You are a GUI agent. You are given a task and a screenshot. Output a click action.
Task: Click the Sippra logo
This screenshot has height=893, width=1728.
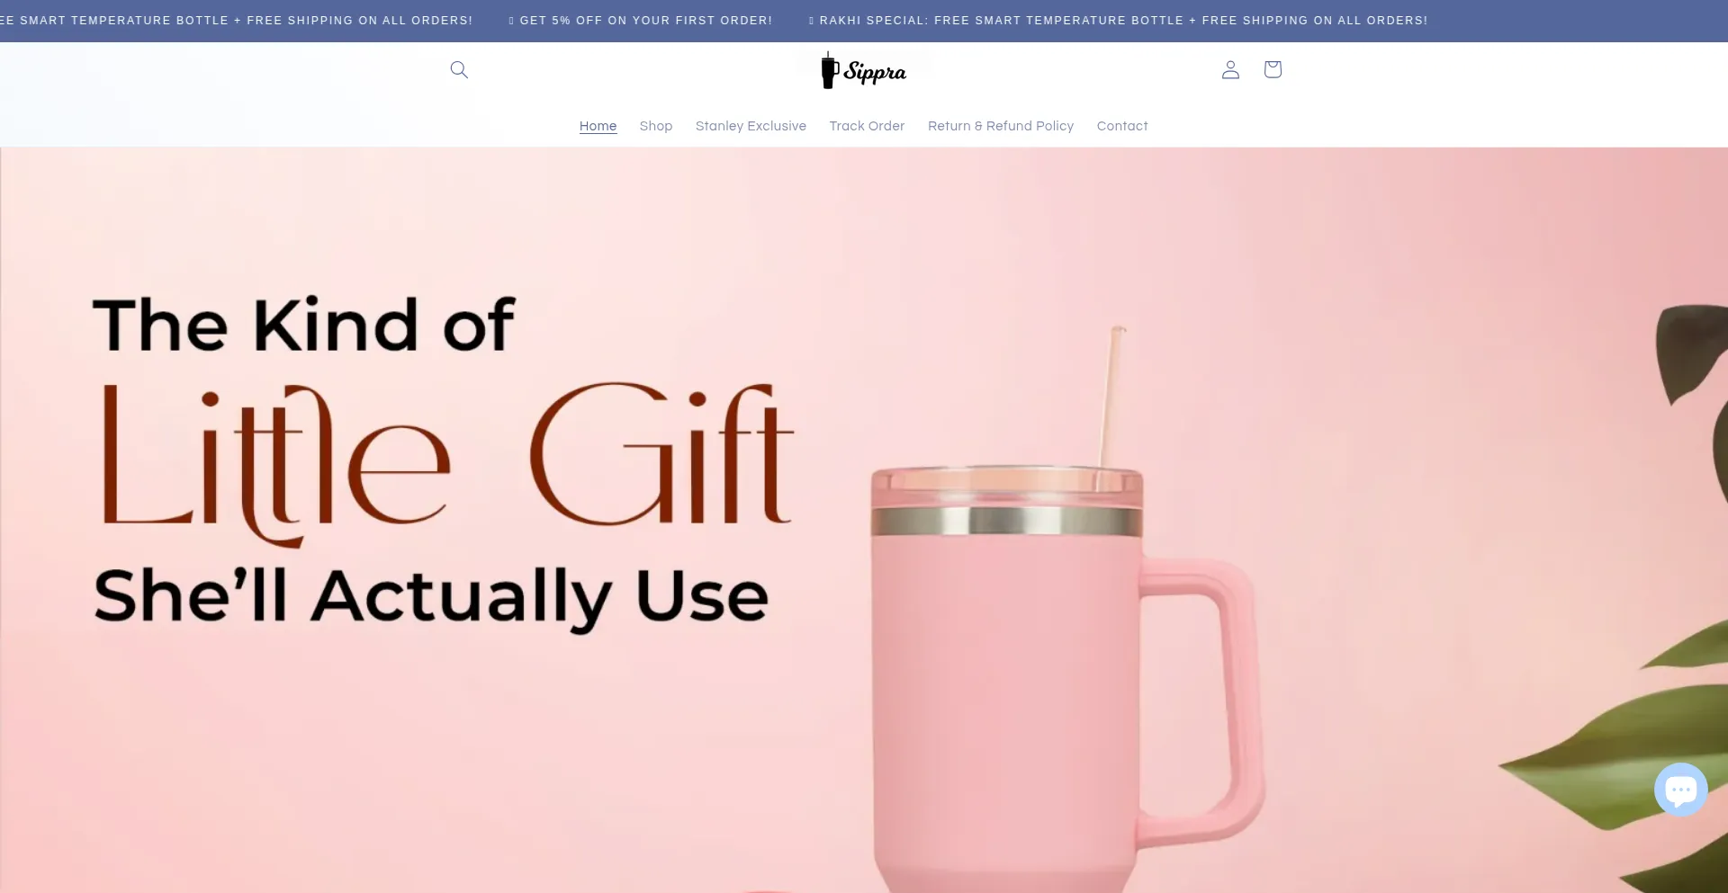(x=864, y=70)
